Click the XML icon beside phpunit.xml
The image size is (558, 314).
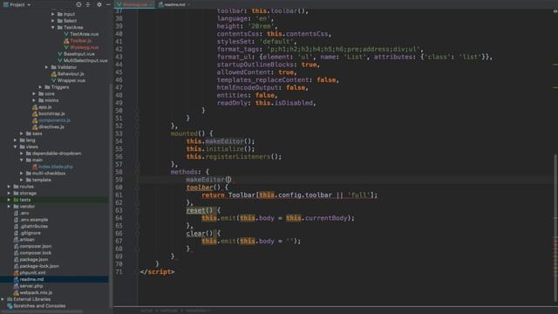16,273
